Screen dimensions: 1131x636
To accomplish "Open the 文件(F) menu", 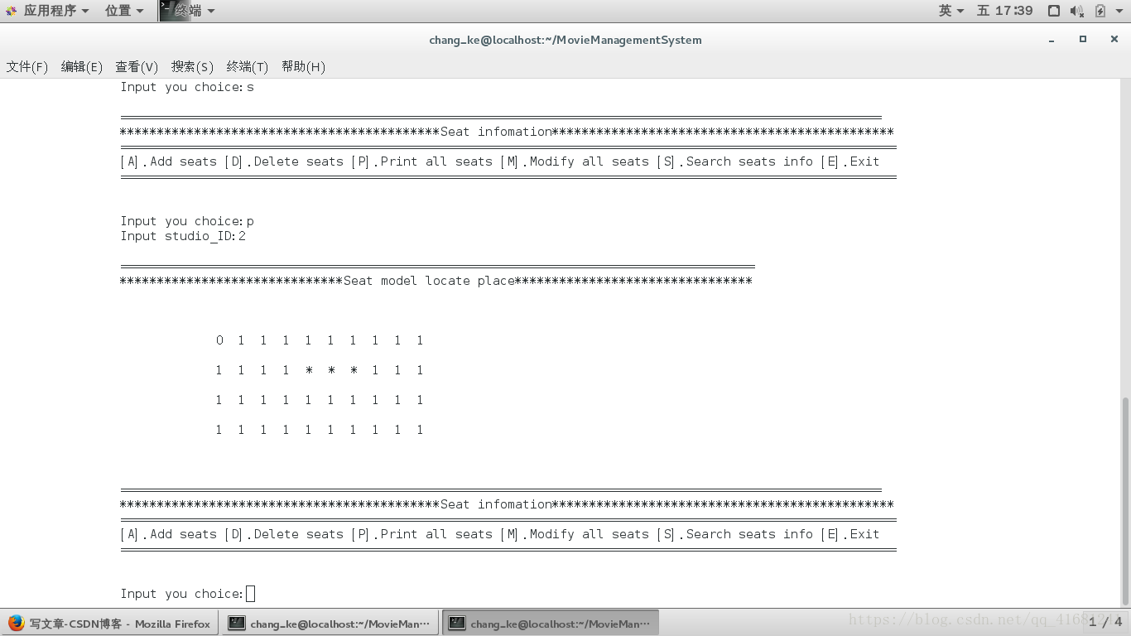I will (x=27, y=67).
